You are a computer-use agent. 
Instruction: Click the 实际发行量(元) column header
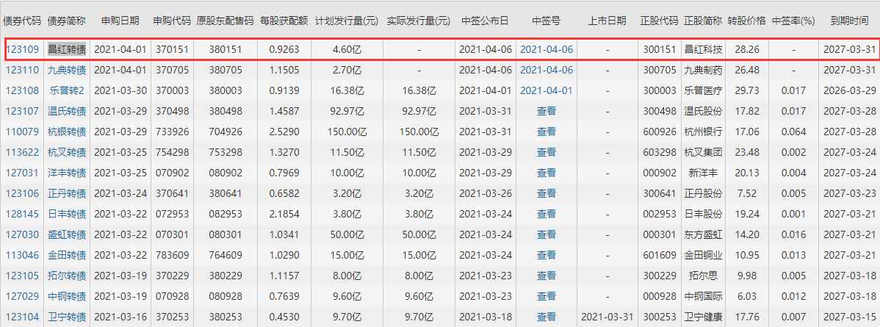coord(419,21)
